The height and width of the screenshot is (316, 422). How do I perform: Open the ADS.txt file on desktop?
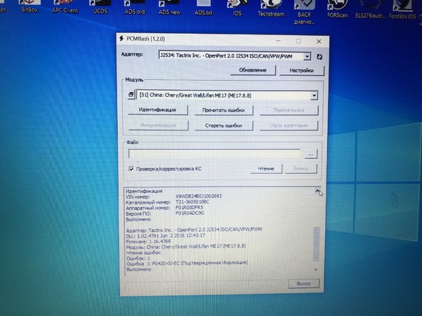203,10
